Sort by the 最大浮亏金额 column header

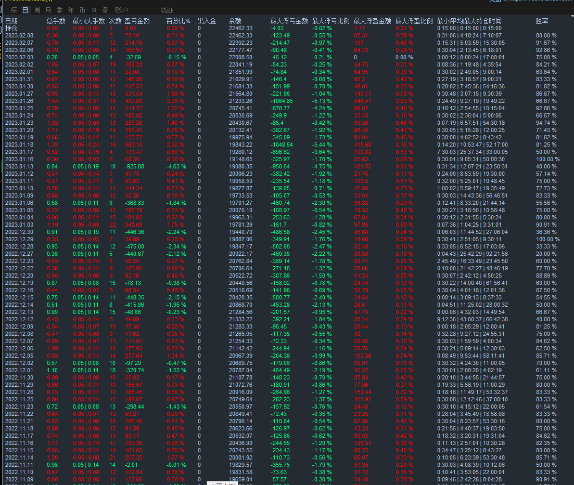[x=289, y=21]
